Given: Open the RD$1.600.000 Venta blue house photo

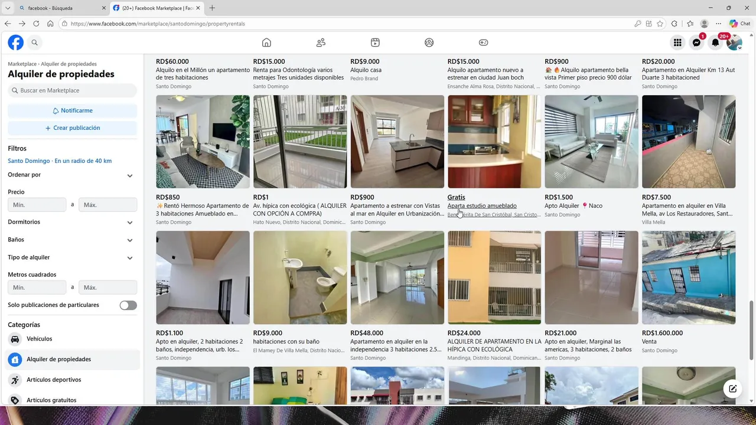Looking at the screenshot, I should click(x=689, y=277).
